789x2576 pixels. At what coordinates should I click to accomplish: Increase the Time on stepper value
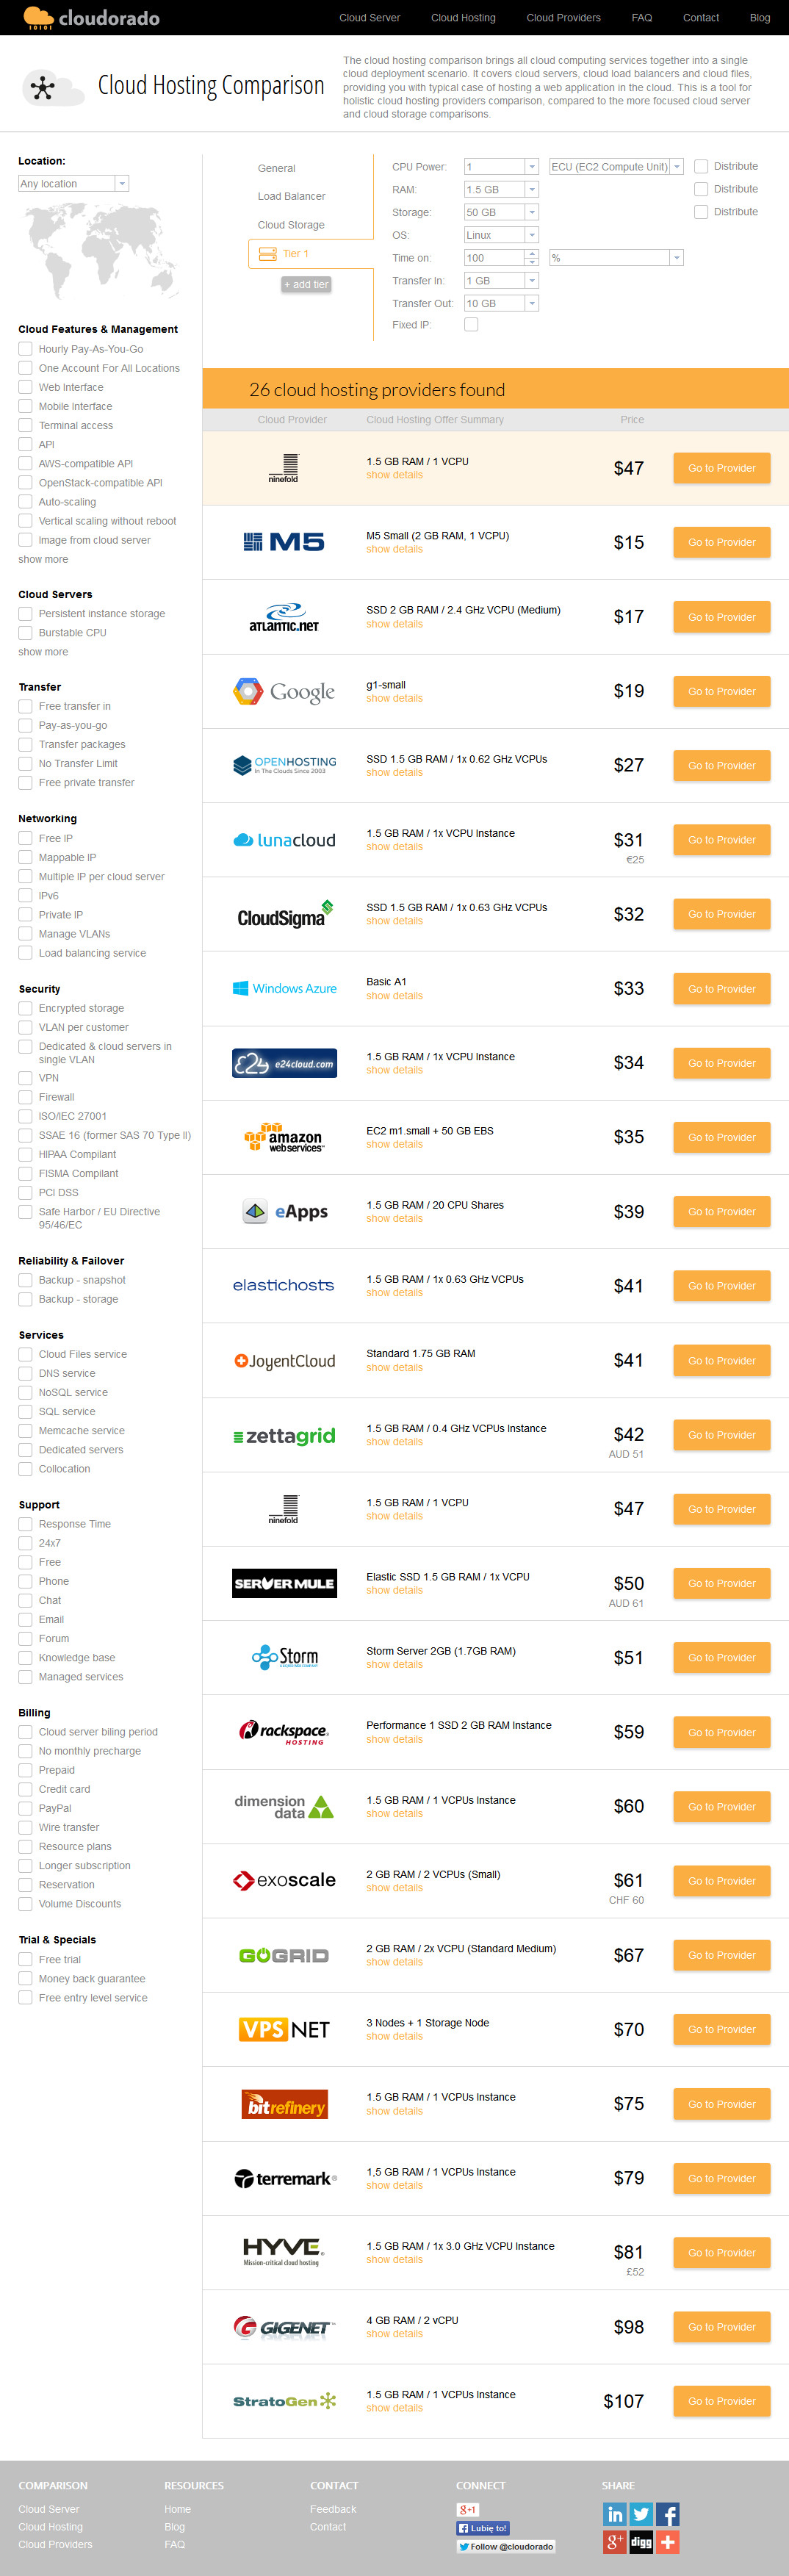pyautogui.click(x=532, y=254)
